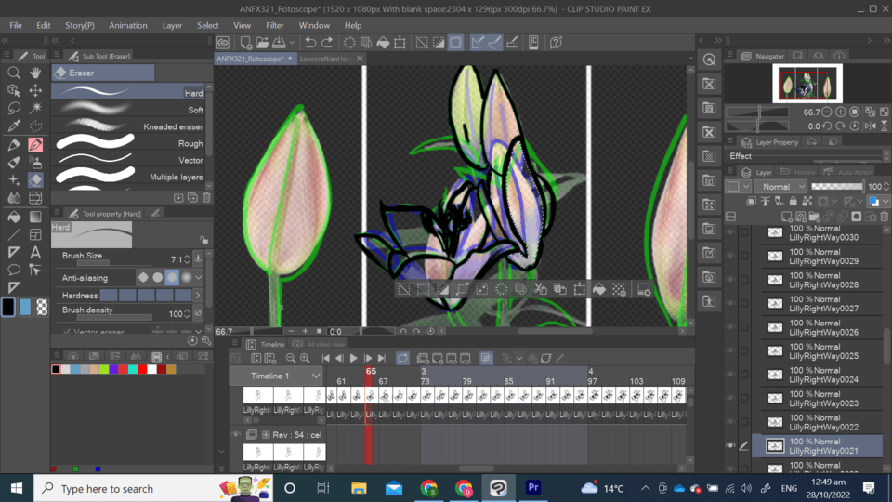Open the Animation menu

pyautogui.click(x=128, y=26)
